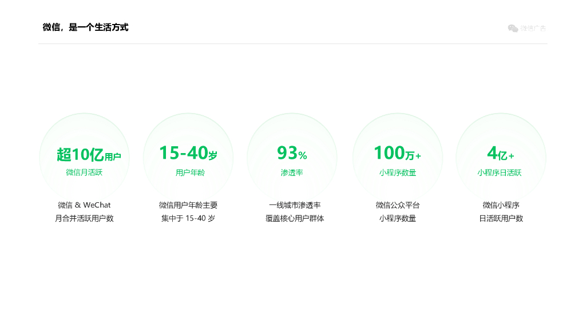Click the 100万+ headline figure
The height and width of the screenshot is (329, 586).
coord(397,153)
